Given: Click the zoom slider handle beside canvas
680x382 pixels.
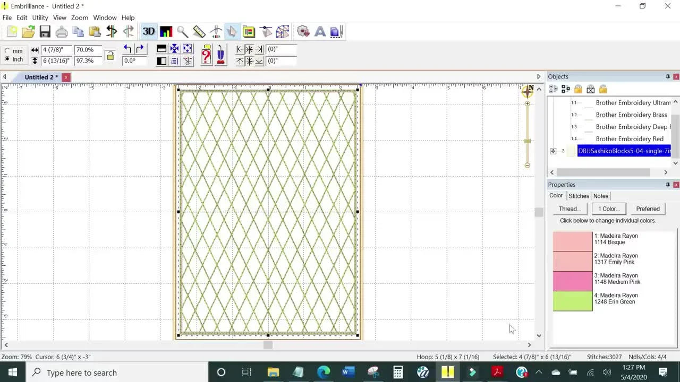Looking at the screenshot, I should click(527, 141).
